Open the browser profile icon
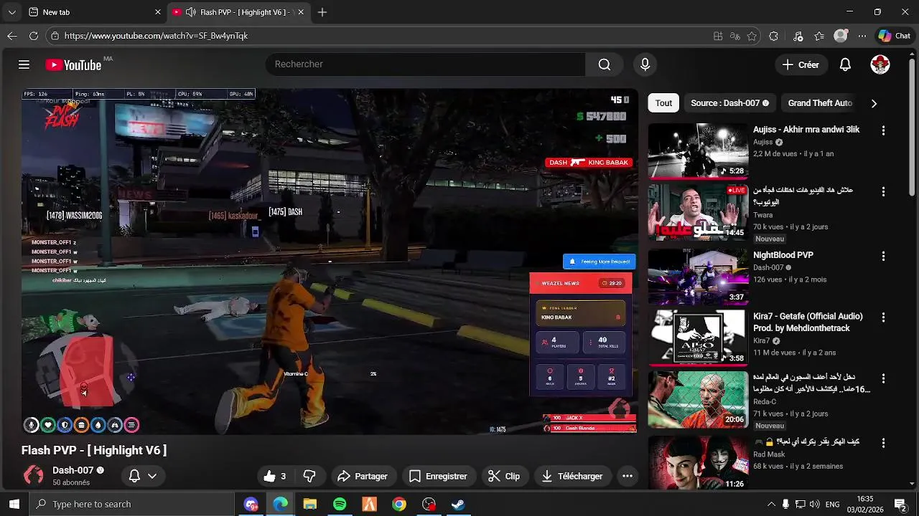Screen dimensions: 919x516 (841, 36)
